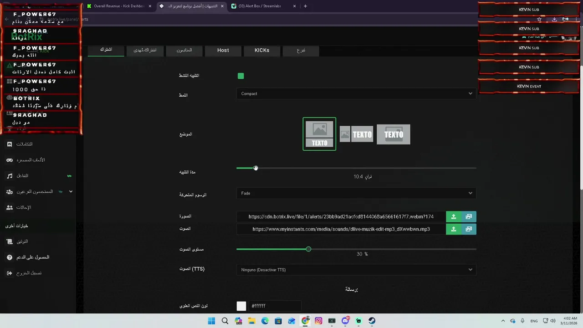
Task: Open the referrals people icon in sidebar
Action: (10, 207)
